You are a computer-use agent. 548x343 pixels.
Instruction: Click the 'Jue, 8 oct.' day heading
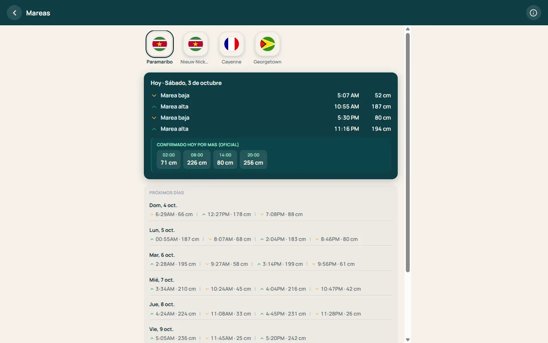pyautogui.click(x=162, y=305)
